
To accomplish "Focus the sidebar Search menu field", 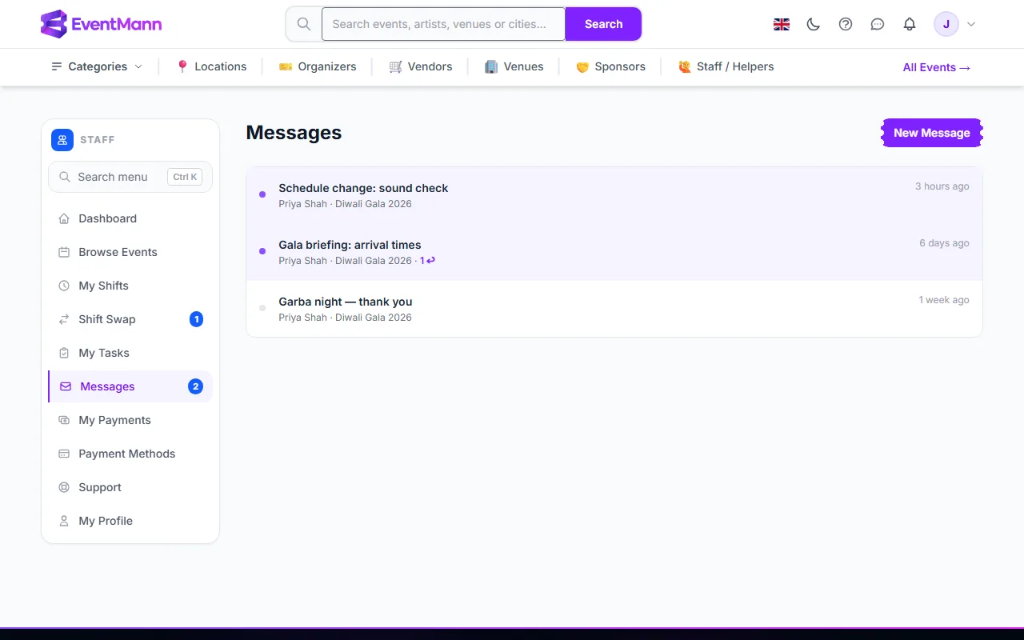I will pos(130,177).
